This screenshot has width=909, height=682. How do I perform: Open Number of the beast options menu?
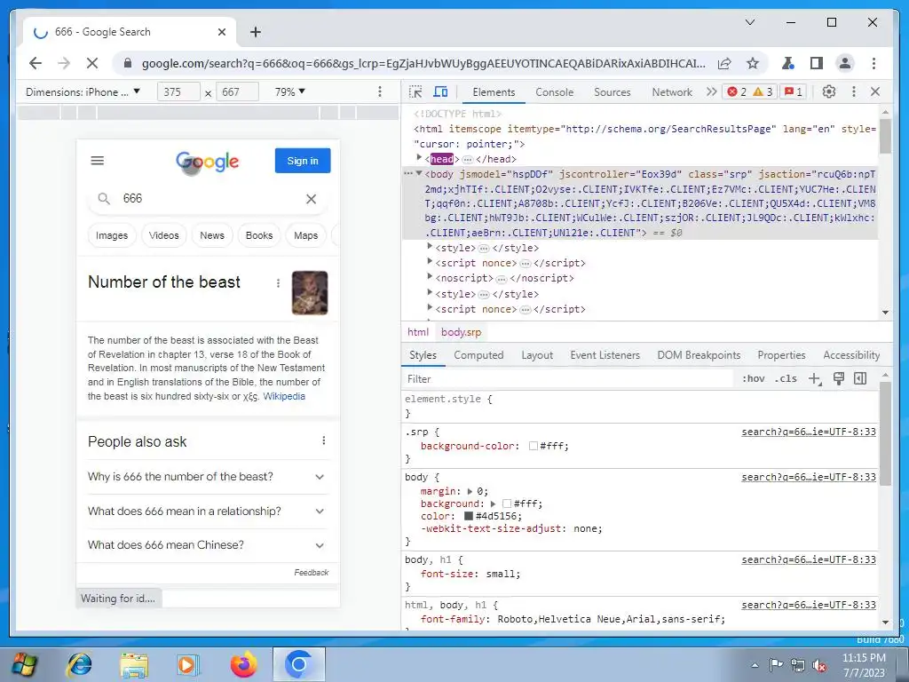[x=278, y=283]
